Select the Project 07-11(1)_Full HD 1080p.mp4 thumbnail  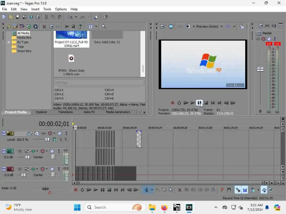click(x=71, y=39)
